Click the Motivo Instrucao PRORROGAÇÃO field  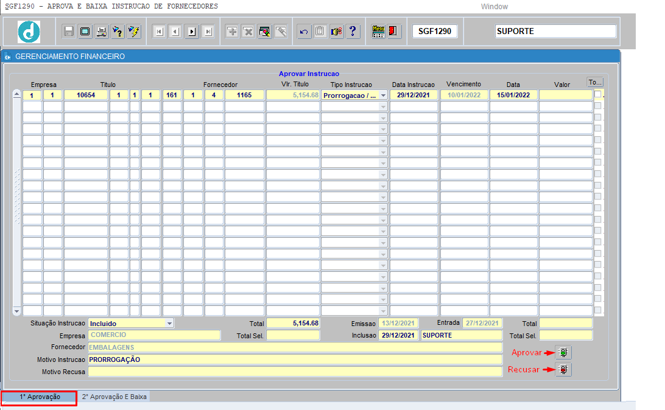coord(295,360)
